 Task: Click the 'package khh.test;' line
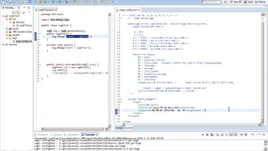52,14
